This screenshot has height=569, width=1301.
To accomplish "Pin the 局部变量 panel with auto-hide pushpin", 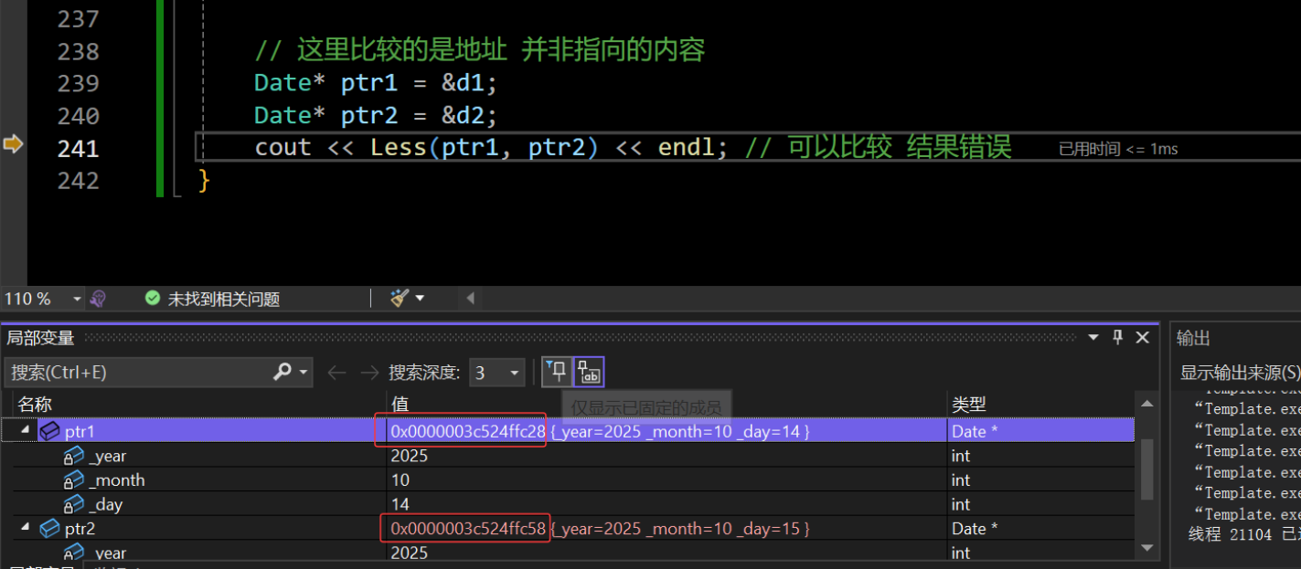I will pos(1117,337).
